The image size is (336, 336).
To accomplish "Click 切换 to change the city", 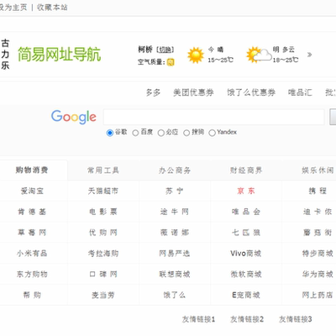I will (x=165, y=50).
